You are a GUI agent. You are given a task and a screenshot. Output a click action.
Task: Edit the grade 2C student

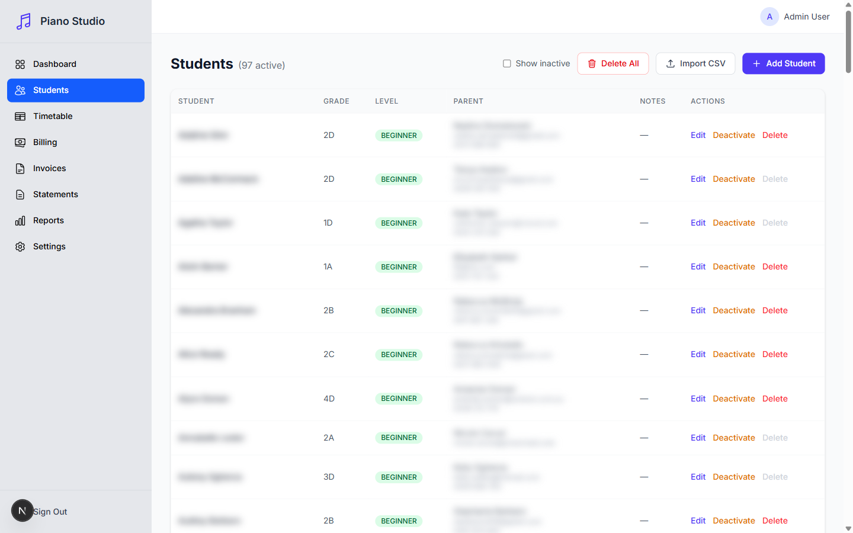(698, 354)
